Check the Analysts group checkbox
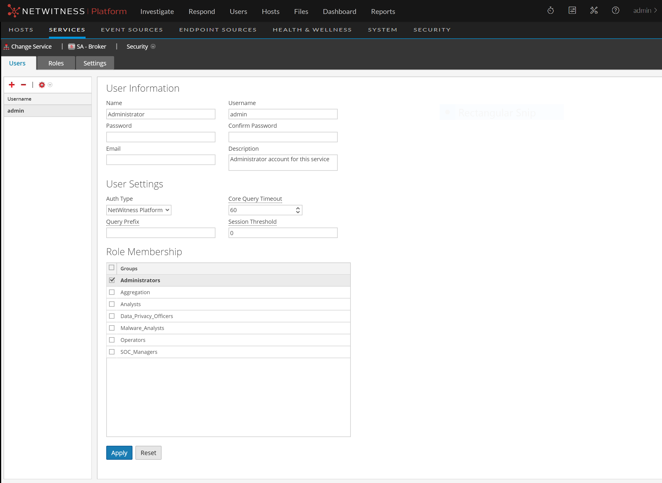Viewport: 662px width, 483px height. pos(112,304)
